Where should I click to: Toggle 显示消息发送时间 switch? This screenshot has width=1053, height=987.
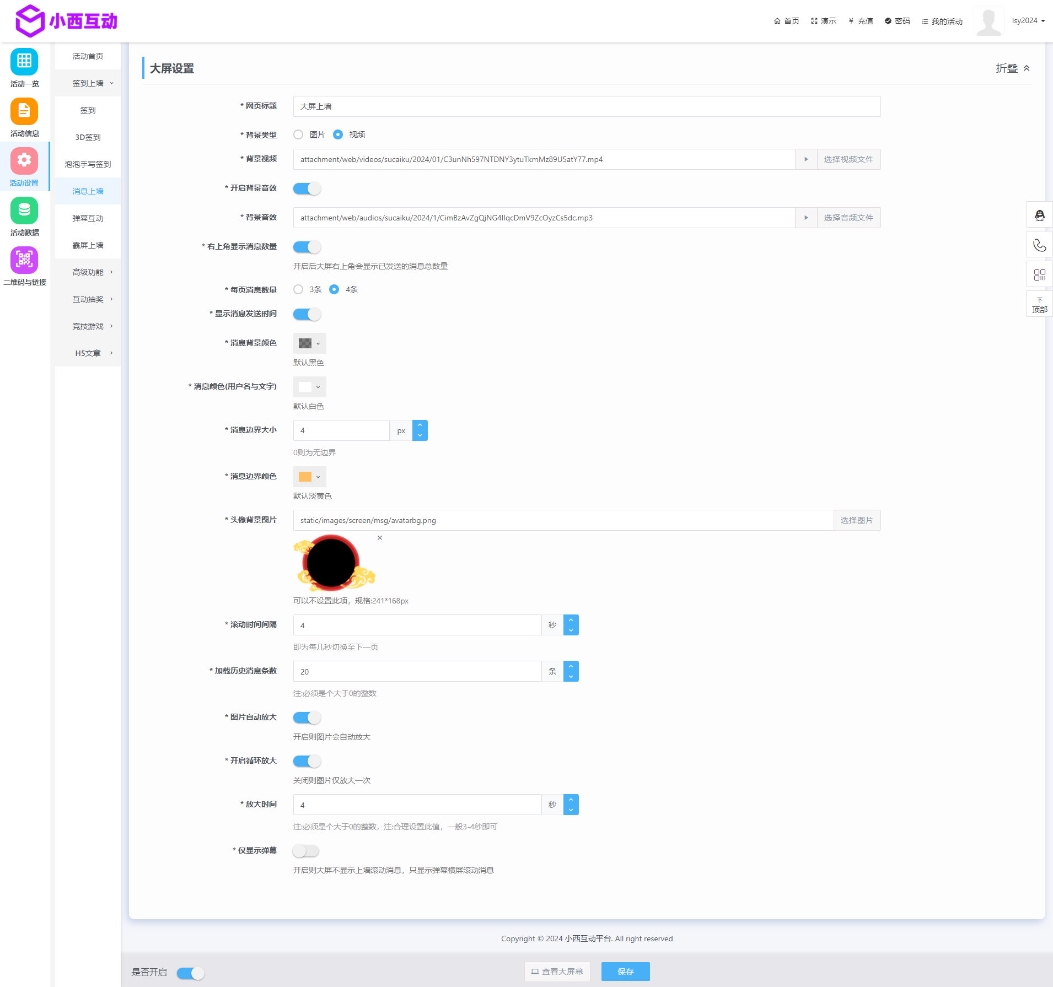click(307, 314)
